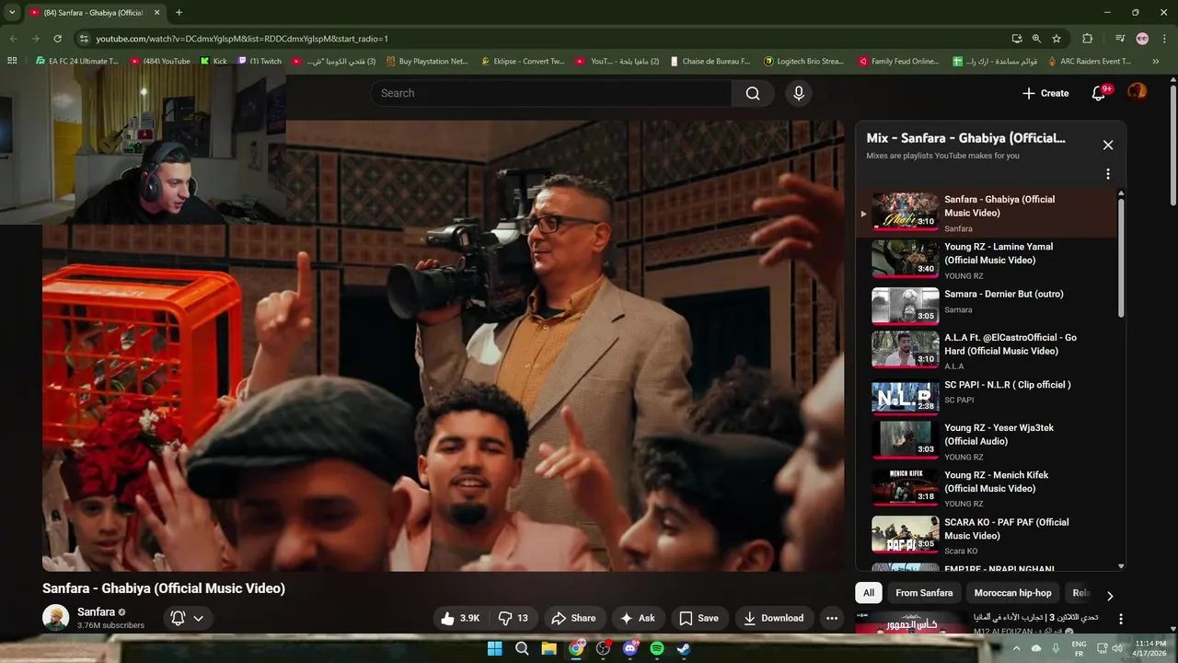Open the (1) Twitch bookmark
Viewport: 1178px width, 663px height.
[x=259, y=61]
